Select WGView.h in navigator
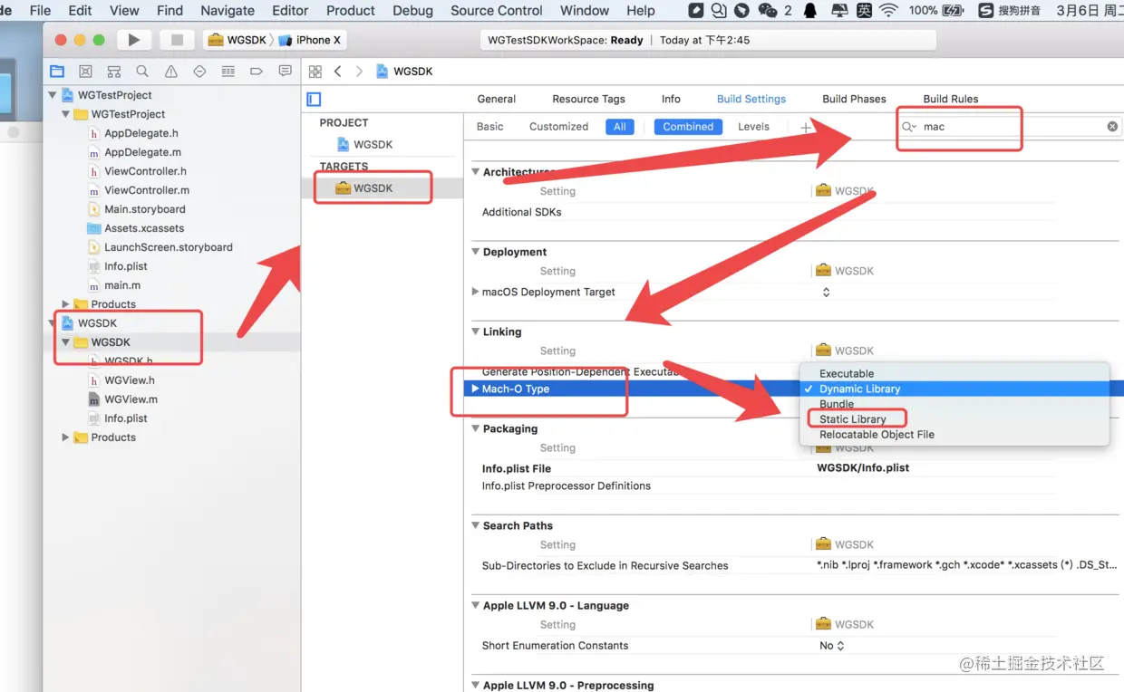The width and height of the screenshot is (1124, 692). (x=130, y=380)
